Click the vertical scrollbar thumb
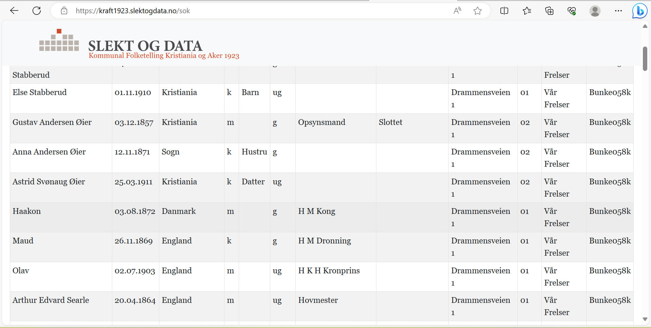Viewport: 651px width, 328px height. pyautogui.click(x=645, y=59)
